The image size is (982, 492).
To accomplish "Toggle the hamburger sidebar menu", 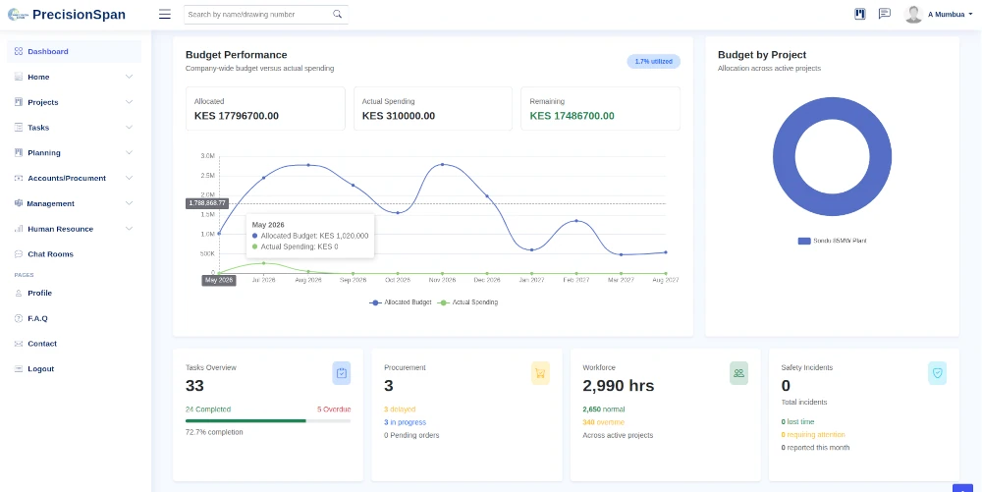I will (x=165, y=15).
